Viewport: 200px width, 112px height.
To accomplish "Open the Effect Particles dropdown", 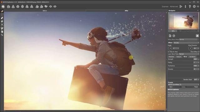I will [186, 43].
